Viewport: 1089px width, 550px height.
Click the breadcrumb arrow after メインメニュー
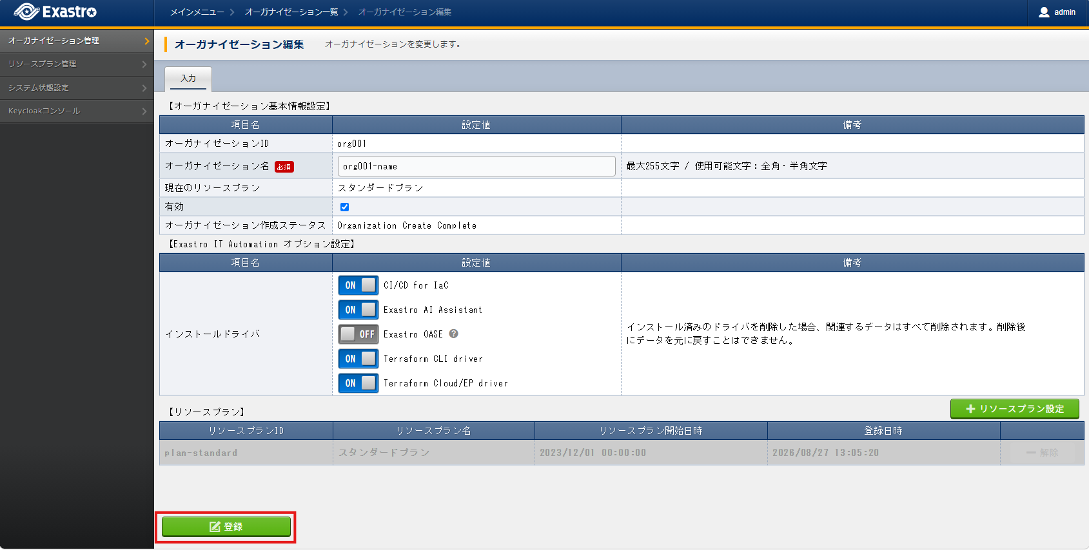click(231, 12)
